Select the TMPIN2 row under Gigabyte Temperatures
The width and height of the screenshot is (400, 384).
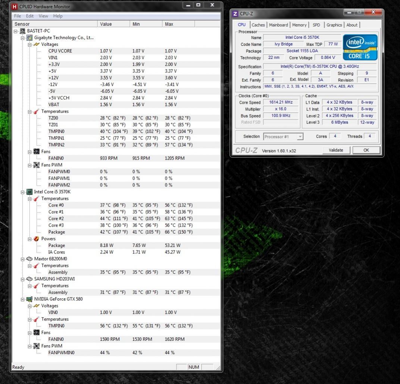point(134,145)
